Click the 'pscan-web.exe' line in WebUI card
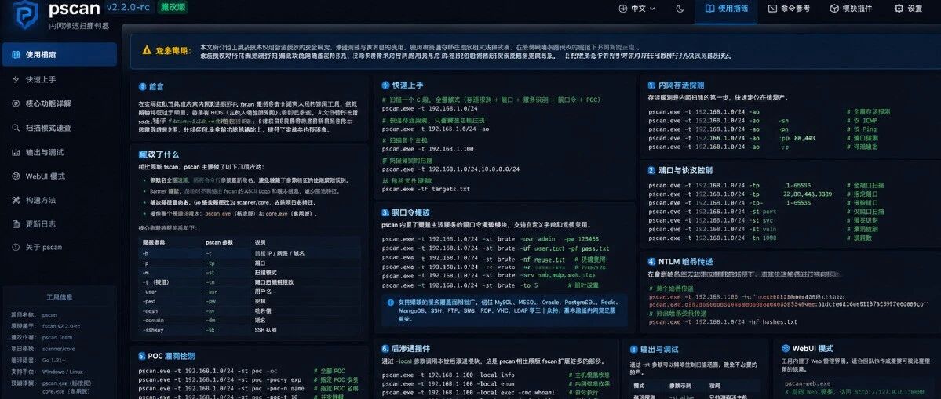941x399 pixels. (x=807, y=383)
